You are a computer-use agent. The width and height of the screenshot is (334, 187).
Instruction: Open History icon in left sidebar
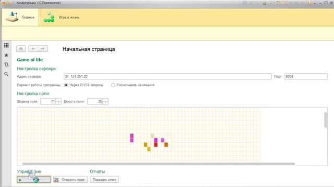(x=6, y=64)
